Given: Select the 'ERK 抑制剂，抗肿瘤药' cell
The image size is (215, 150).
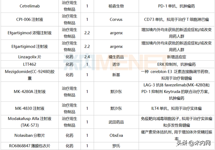Looking at the screenshot, I should [x=176, y=64].
